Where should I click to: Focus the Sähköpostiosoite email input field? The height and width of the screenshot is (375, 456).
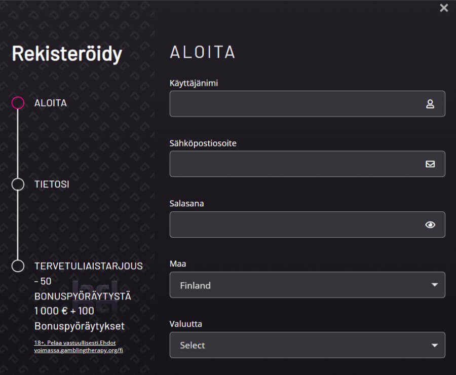pos(294,164)
